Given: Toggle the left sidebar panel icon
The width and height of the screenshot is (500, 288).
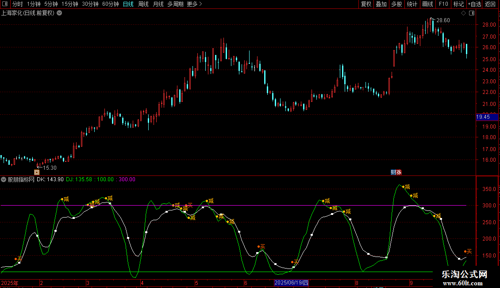Looking at the screenshot, I should pos(4,4).
